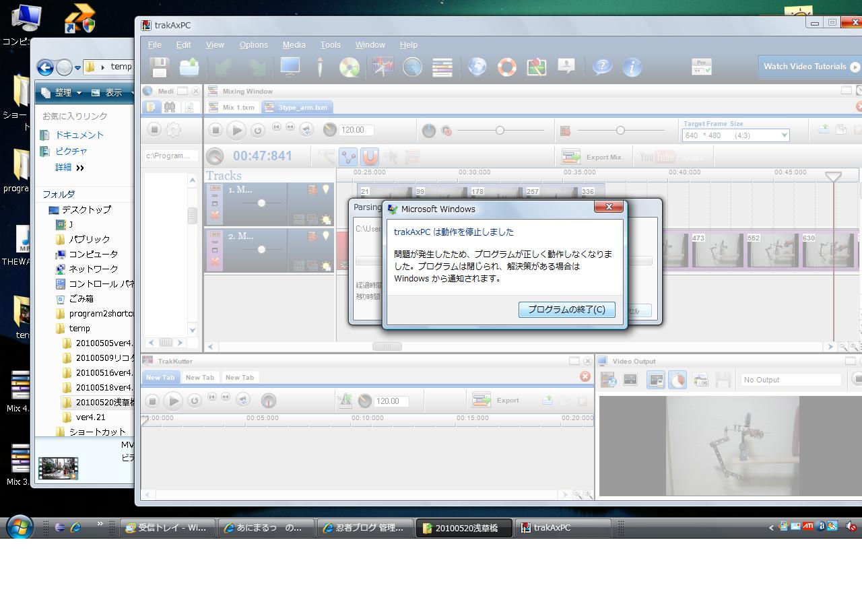Toggle the magnet snap tool in mixing toolbar
Screen dimensions: 862x606
click(x=370, y=157)
